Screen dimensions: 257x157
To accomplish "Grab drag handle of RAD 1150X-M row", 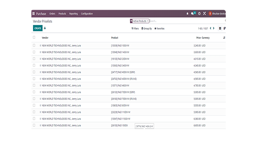I will tap(41, 119).
